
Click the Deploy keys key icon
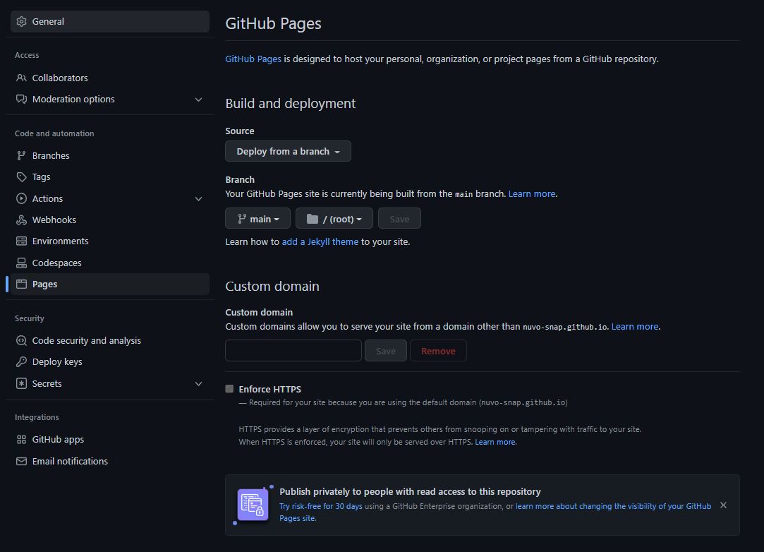tap(21, 362)
